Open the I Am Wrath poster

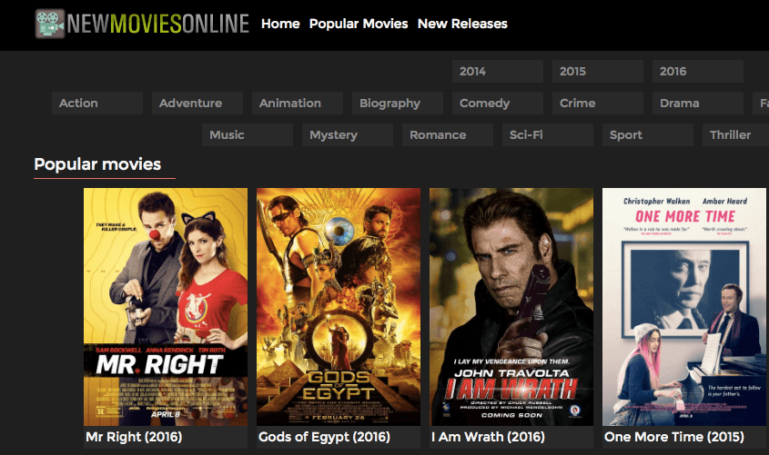point(511,307)
